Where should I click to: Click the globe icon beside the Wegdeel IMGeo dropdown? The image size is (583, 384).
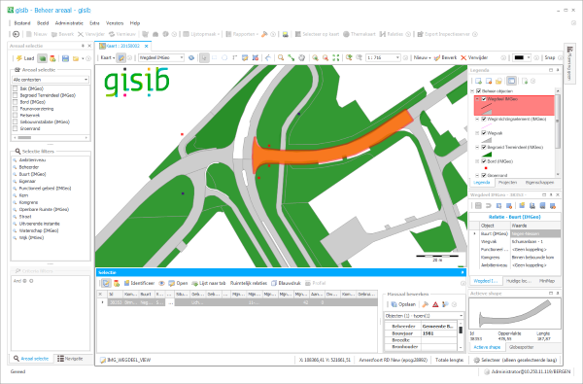click(x=191, y=57)
